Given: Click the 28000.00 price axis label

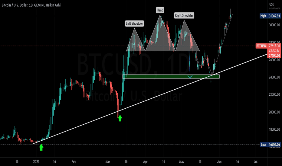Looking at the screenshot, I should point(274,42).
